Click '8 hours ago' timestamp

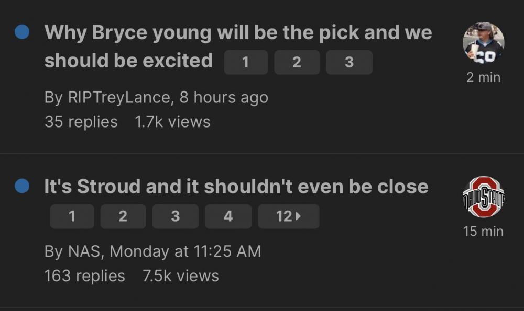pyautogui.click(x=224, y=98)
